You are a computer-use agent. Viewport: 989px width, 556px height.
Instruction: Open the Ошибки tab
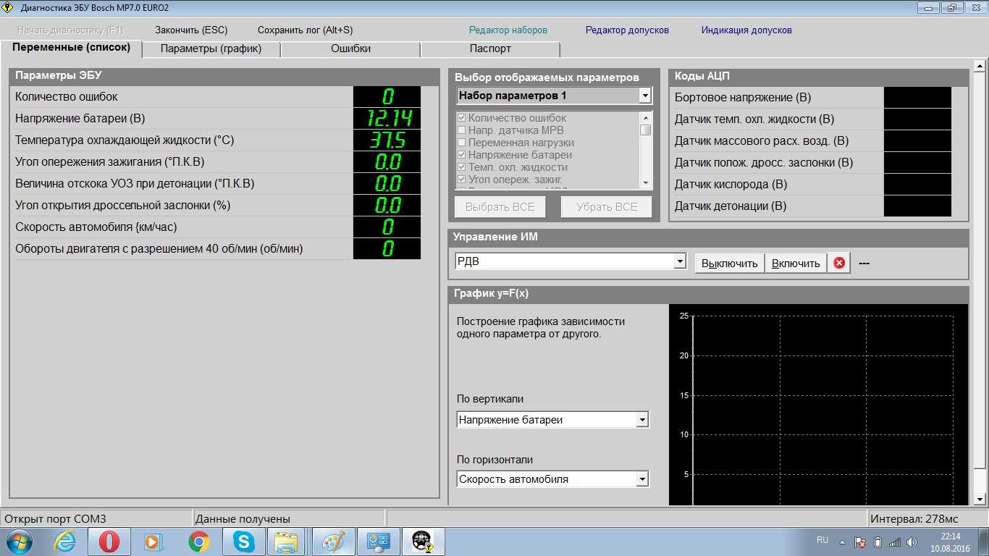(x=350, y=49)
